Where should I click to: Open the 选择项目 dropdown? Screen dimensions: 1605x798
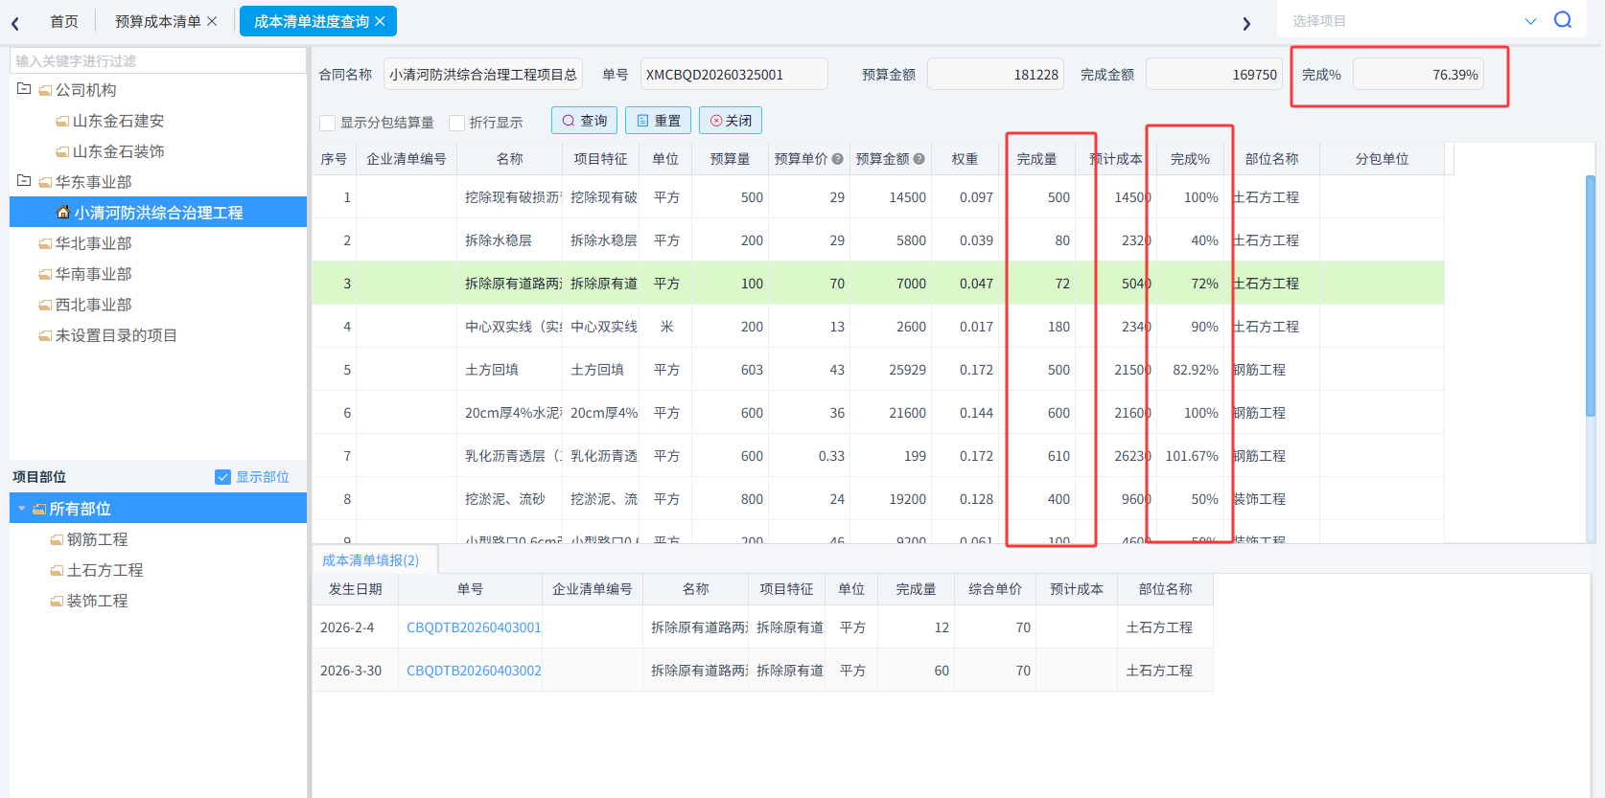pos(1530,21)
